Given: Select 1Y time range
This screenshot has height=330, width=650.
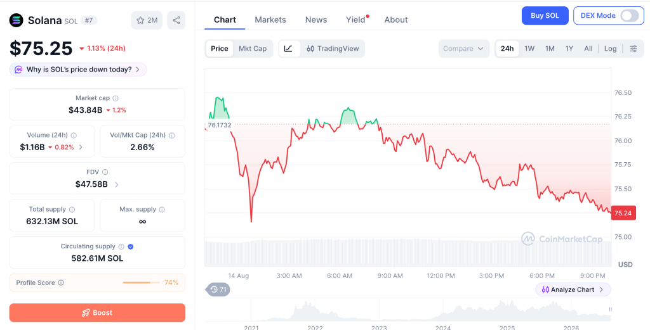Looking at the screenshot, I should pos(569,48).
